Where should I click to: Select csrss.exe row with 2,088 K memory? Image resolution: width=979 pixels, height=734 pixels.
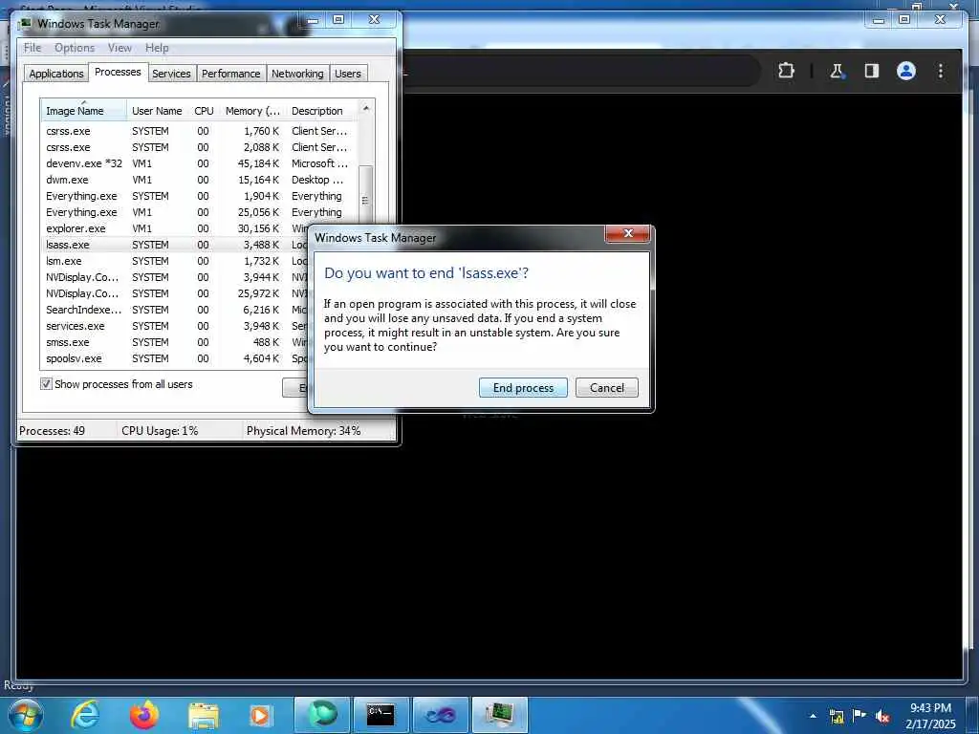click(x=199, y=147)
